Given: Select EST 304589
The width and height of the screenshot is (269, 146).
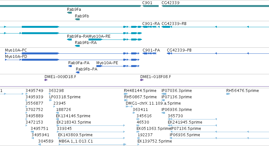Looking at the screenshot, I should click(46, 141).
